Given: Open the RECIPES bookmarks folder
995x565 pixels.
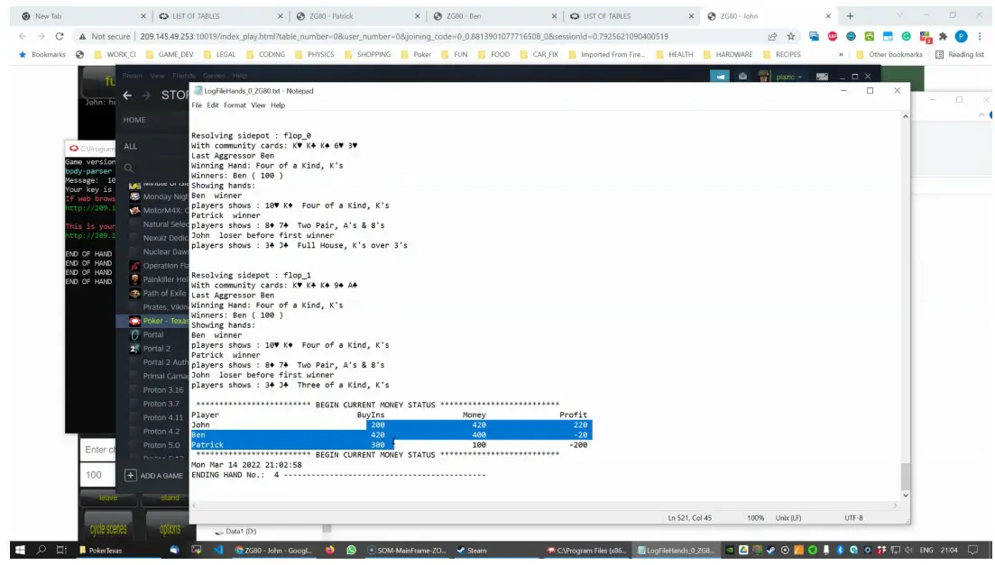Looking at the screenshot, I should 782,55.
